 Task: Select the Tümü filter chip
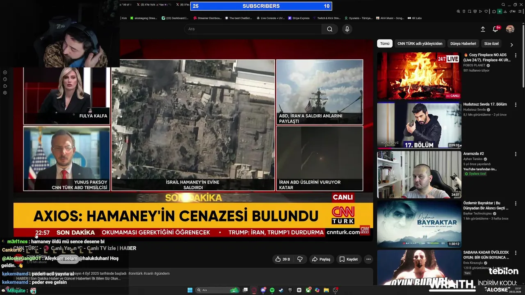pos(385,43)
